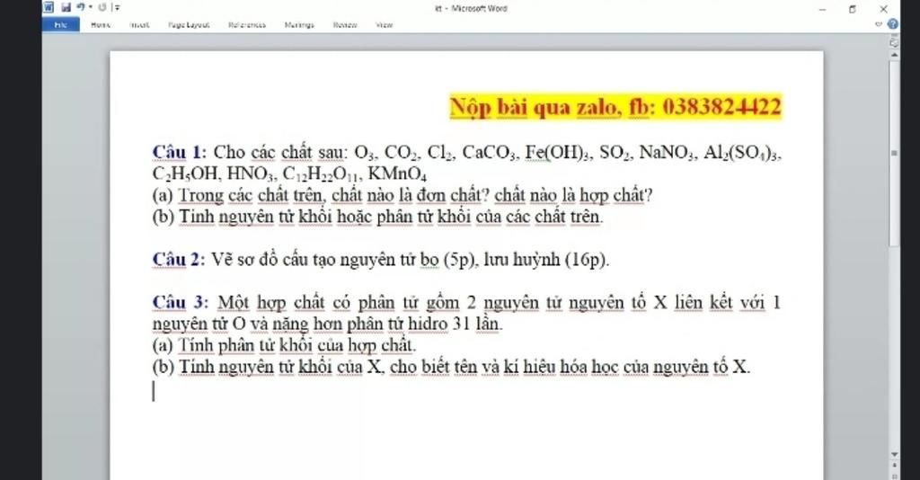
Task: Click the "Câu 1:" label
Action: pos(180,152)
